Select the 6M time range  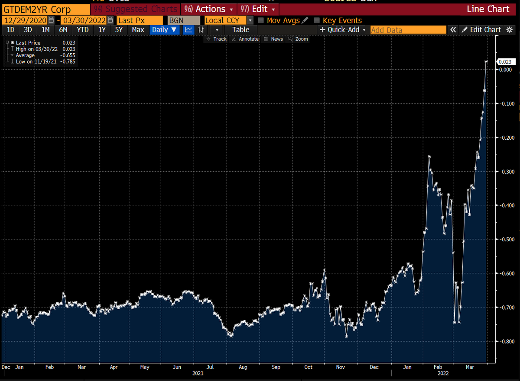tap(63, 30)
